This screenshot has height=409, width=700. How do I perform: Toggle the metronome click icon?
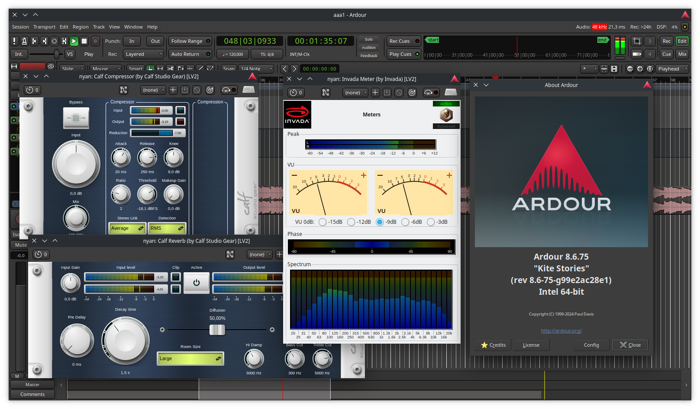24,41
